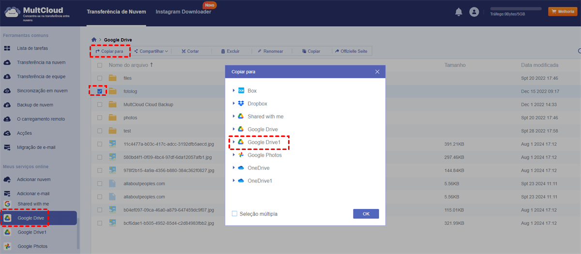Expand the OneDrive1 tree node

point(233,180)
